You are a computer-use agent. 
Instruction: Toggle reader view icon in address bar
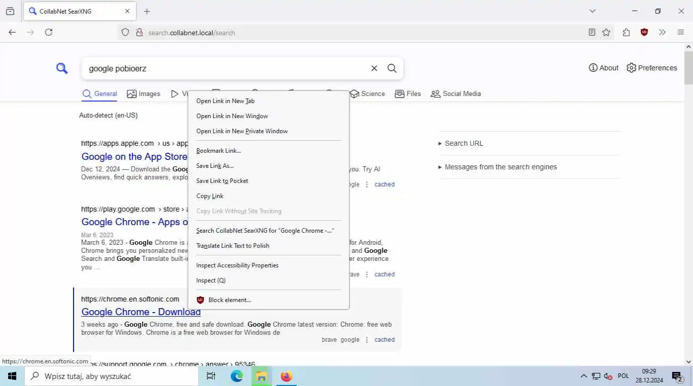(592, 32)
